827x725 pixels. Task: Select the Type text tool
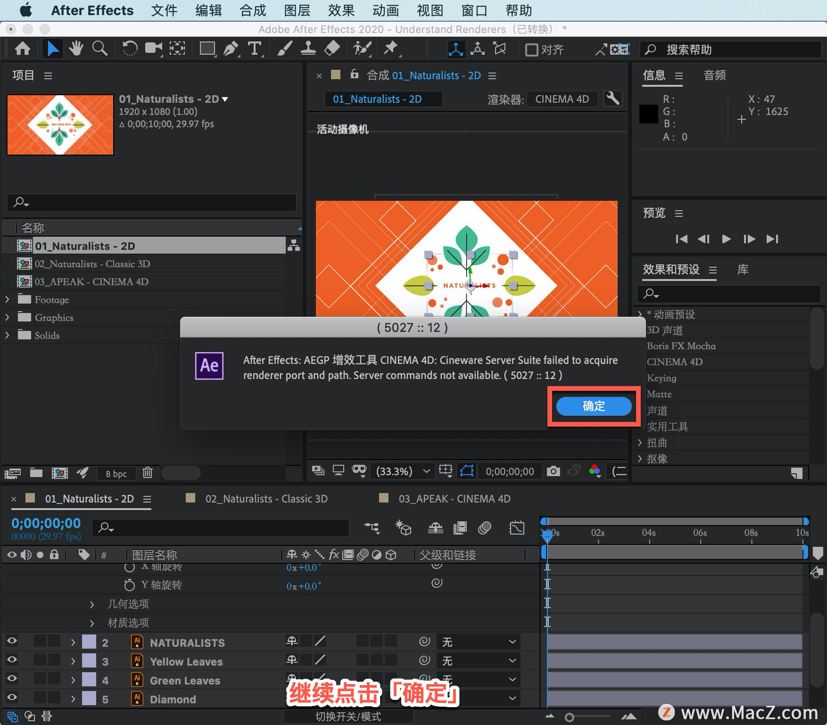(255, 49)
